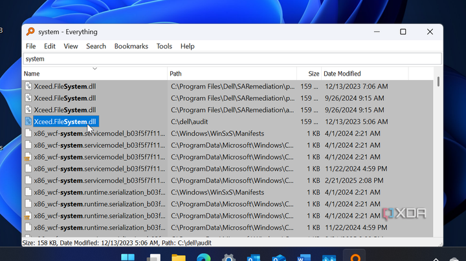Open the Help menu
Screen dimensions: 466x261
tap(187, 47)
